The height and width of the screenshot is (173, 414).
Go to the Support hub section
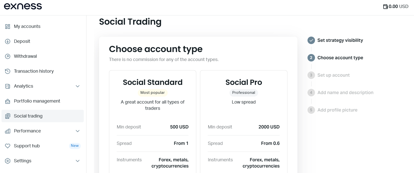(27, 146)
